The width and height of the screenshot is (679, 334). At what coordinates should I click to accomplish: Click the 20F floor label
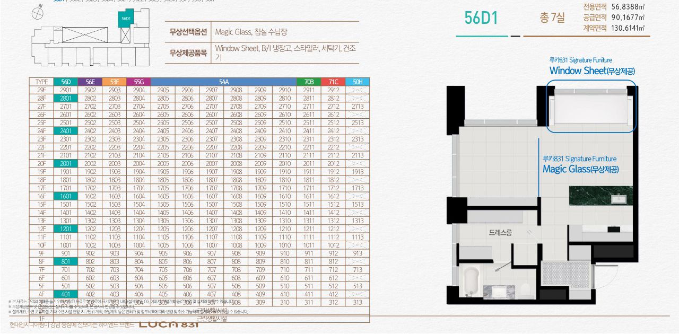click(41, 164)
